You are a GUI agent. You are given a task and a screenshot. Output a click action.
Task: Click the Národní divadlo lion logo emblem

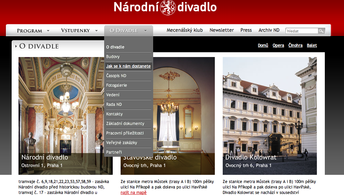[168, 7]
